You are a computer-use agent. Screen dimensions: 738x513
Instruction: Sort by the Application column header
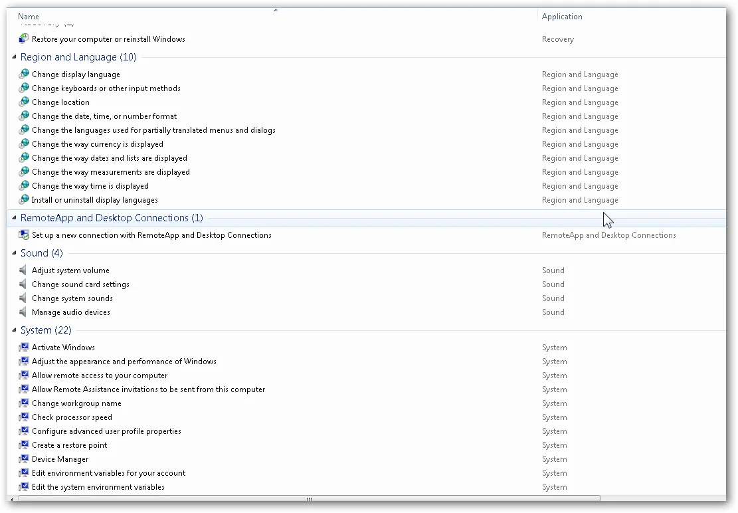coord(562,17)
